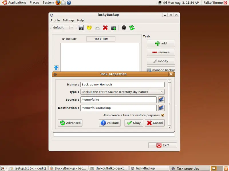Screen dimensions: 229x171
Task: Expand the include arrow header
Action: [x=63, y=39]
